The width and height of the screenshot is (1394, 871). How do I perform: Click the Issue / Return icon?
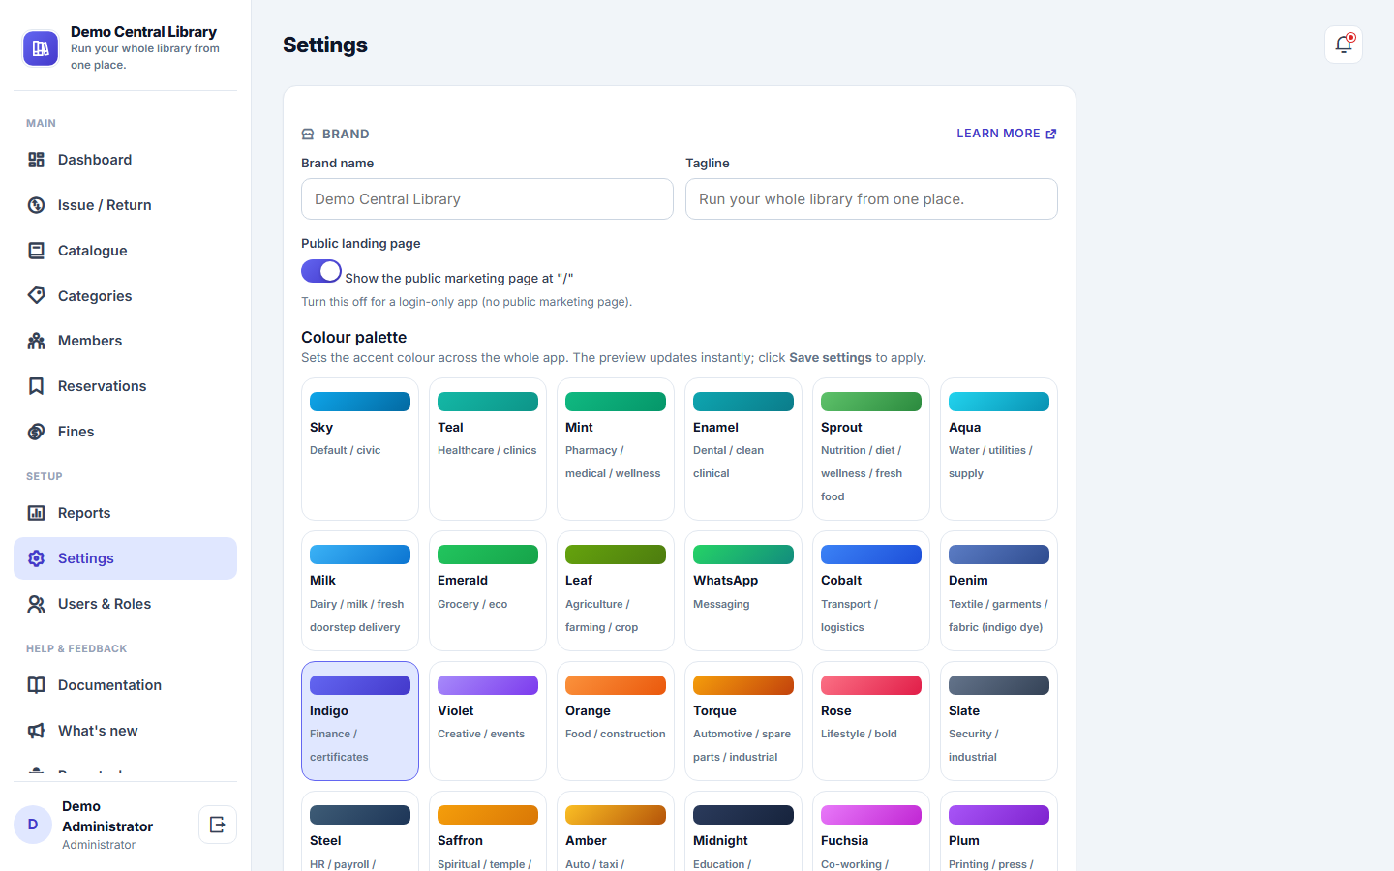pos(37,205)
